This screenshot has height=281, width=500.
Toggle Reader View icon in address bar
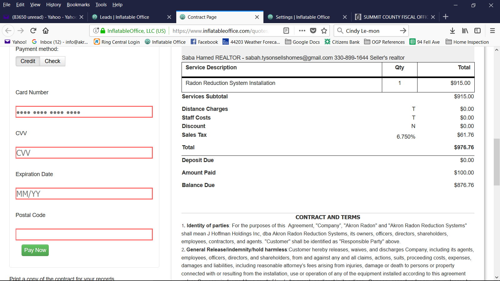coord(286,31)
